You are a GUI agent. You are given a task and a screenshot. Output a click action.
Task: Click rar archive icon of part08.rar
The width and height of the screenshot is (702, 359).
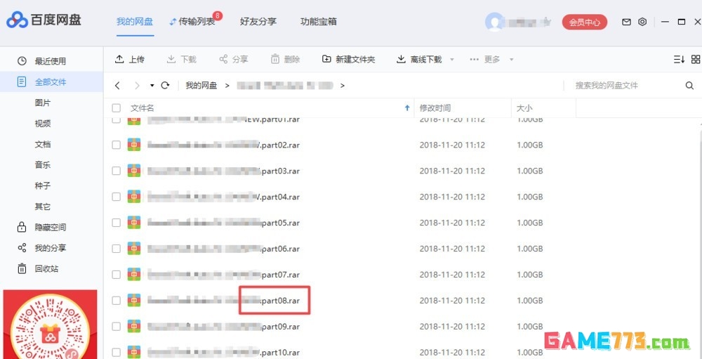pos(134,300)
